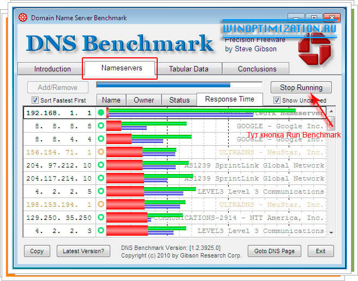Click green ring icon beside 129.250.35.250

click(x=100, y=217)
